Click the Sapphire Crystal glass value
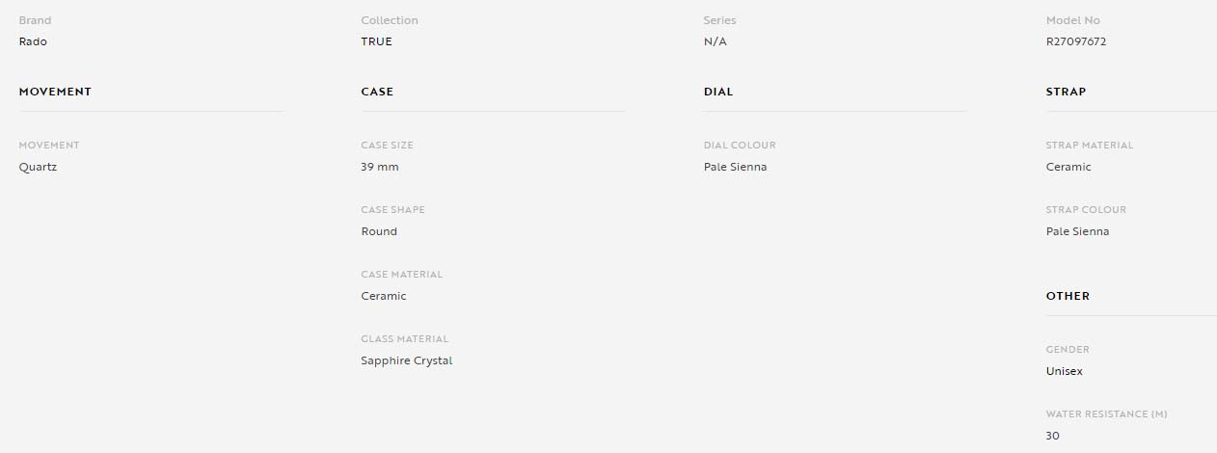 407,360
